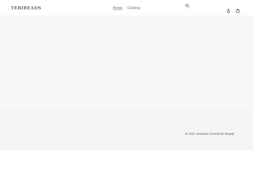Click the © 2023 copyright text
The width and height of the screenshot is (253, 189).
(x=190, y=134)
